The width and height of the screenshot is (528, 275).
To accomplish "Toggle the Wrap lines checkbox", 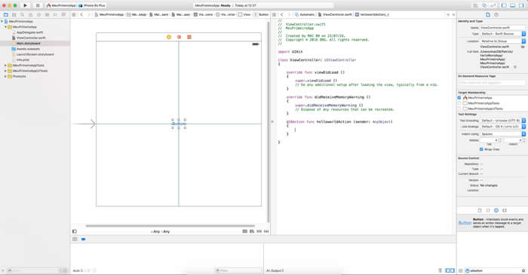I will pos(481,149).
